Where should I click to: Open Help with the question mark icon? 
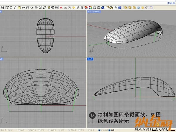[x=120, y=8]
